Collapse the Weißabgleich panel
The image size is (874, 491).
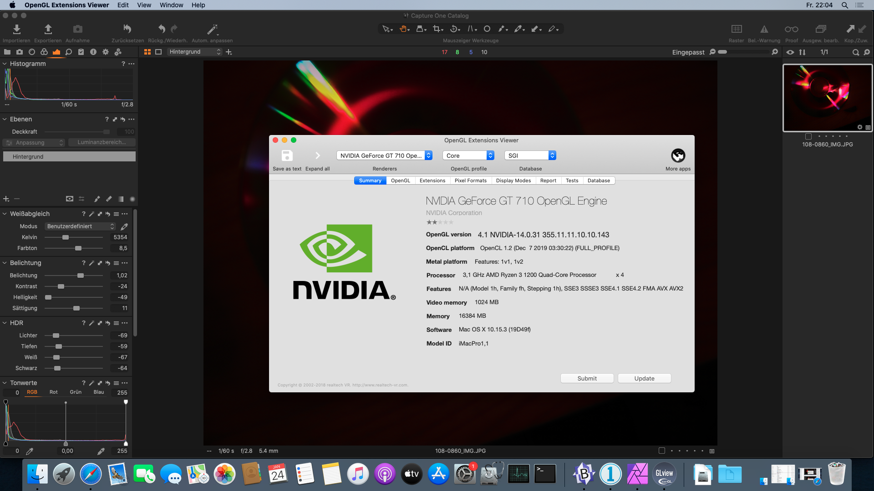coord(5,214)
